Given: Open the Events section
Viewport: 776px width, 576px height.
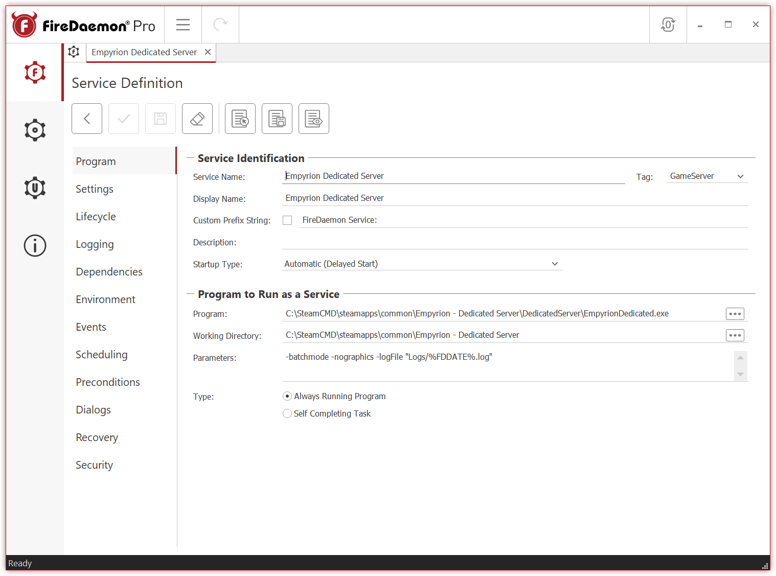Looking at the screenshot, I should [x=124, y=327].
